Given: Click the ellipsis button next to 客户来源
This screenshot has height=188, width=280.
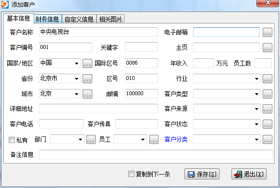Looking at the screenshot, I should [x=268, y=109].
